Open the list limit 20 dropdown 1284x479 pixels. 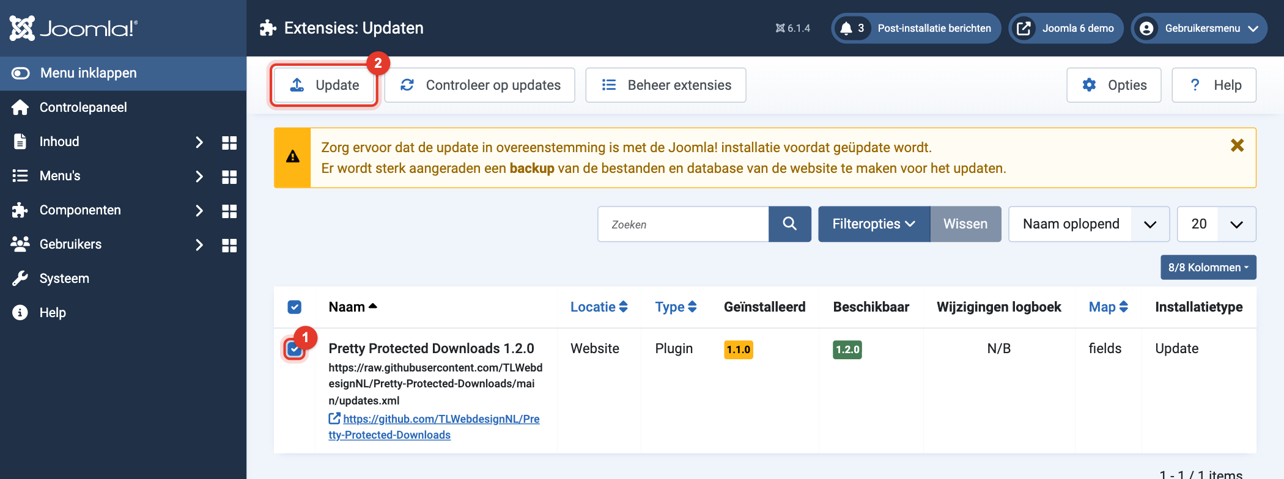point(1216,224)
